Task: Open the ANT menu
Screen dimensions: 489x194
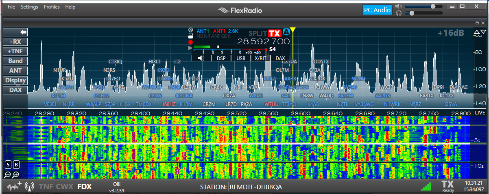Action: pyautogui.click(x=15, y=71)
